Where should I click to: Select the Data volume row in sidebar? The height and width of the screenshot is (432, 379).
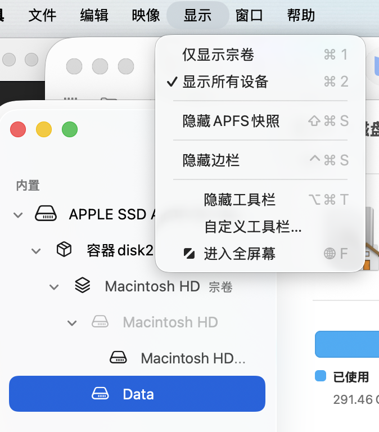tap(137, 394)
